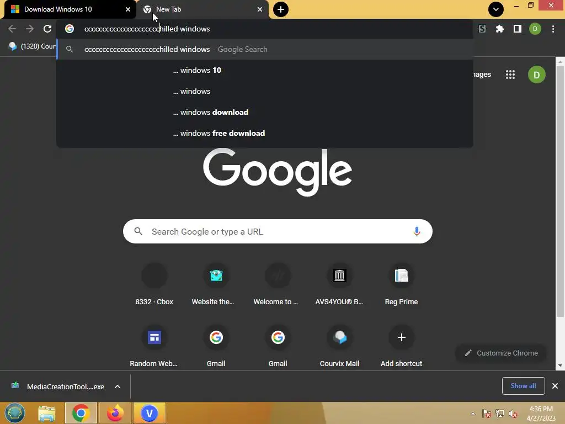Open Windows Explorer from taskbar
This screenshot has height=424, width=565.
coord(47,413)
